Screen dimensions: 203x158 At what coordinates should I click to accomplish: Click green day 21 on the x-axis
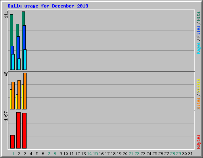131,154
